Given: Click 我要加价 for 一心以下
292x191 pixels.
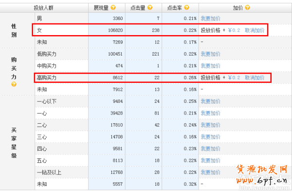Looking at the screenshot, I should pyautogui.click(x=210, y=101).
